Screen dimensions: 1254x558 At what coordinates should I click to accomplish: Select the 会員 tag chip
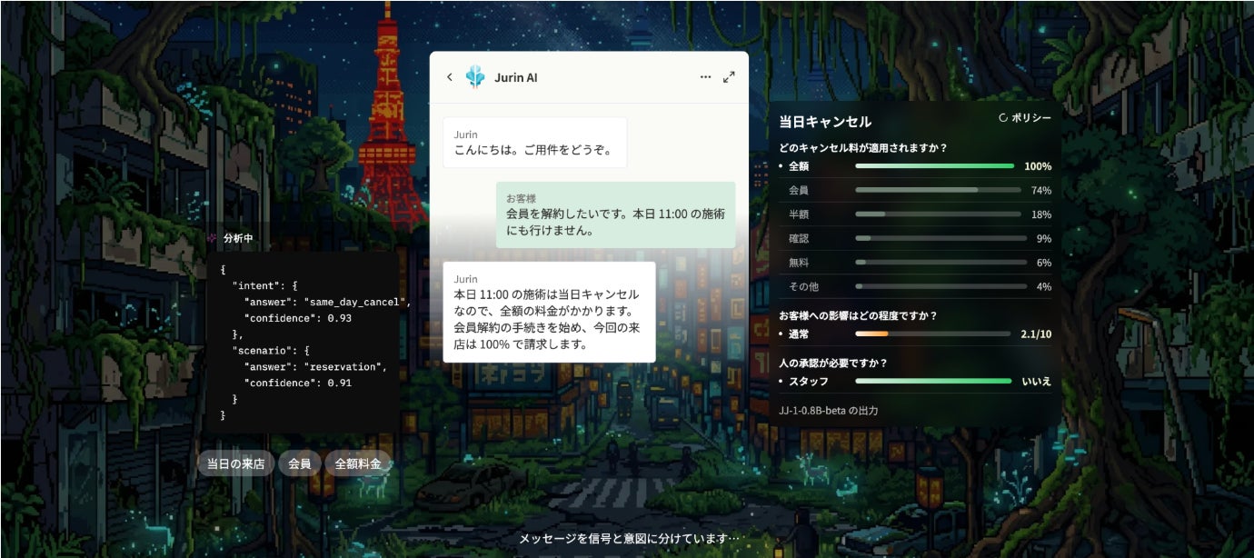(300, 463)
